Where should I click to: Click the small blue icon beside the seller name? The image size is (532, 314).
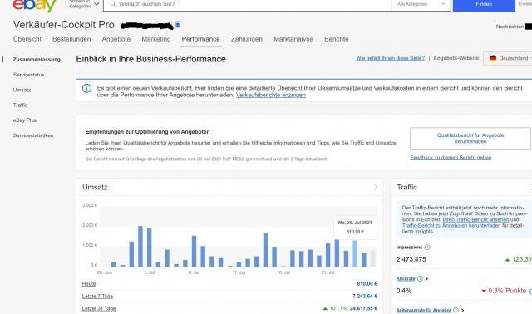point(178,25)
